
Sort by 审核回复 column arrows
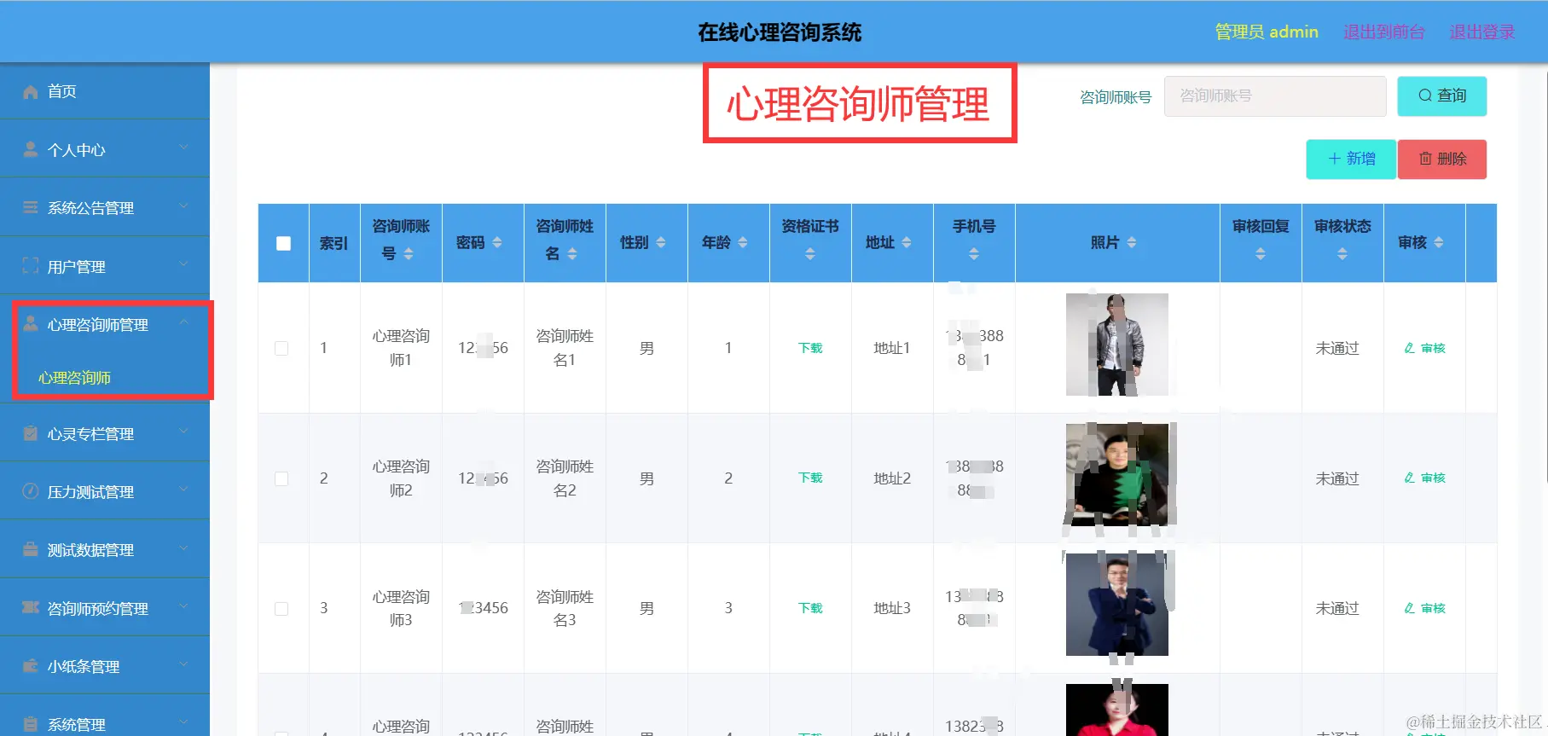point(1261,254)
